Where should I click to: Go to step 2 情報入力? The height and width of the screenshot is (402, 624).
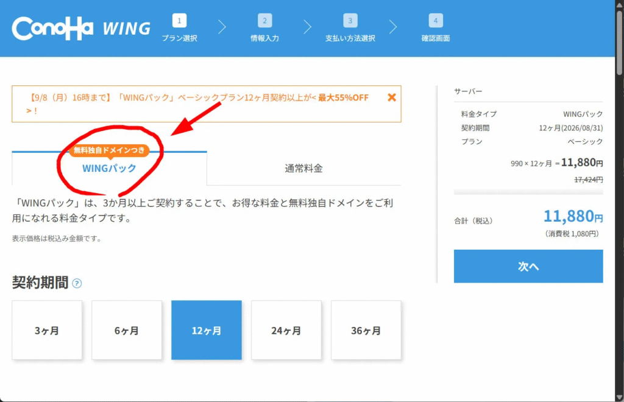(264, 27)
